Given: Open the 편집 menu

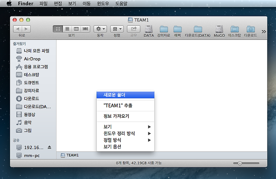Looking at the screenshot, I should 58,3.
